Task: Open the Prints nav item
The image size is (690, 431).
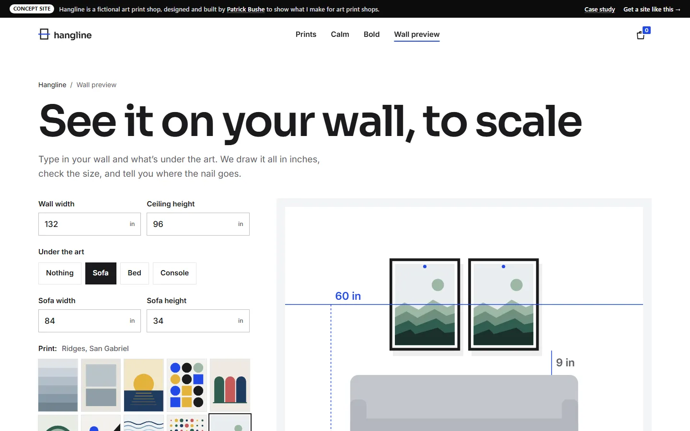Action: (306, 34)
